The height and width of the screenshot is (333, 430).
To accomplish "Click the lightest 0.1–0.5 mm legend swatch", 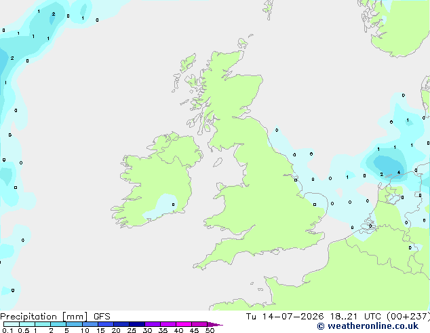I will pyautogui.click(x=12, y=324).
